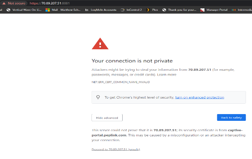Click the NET::ERR_CERT_COMMON_NAME_INVALID error code

pyautogui.click(x=121, y=82)
